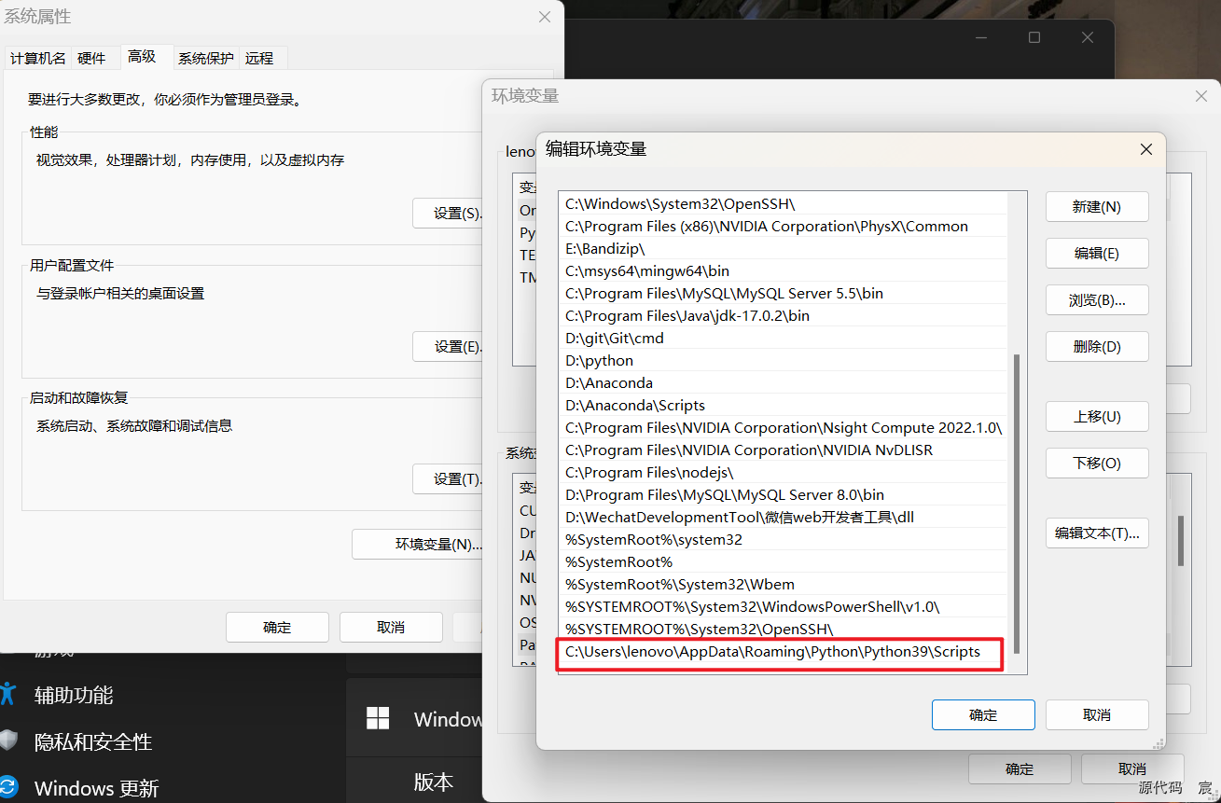Open 编辑文本(T)... editor
The width and height of the screenshot is (1221, 803).
1097,533
